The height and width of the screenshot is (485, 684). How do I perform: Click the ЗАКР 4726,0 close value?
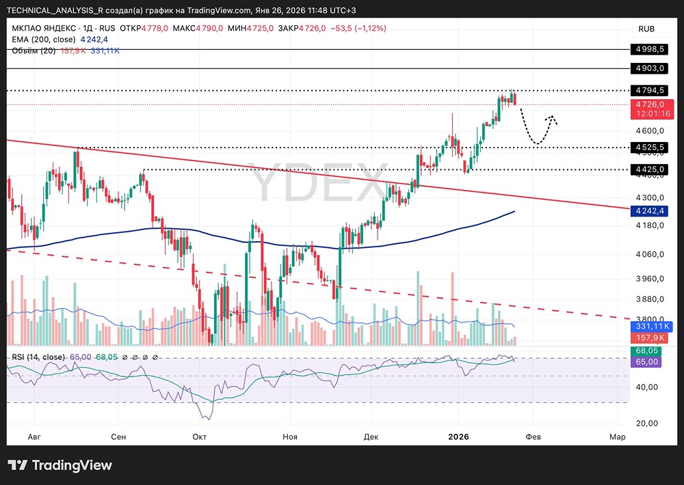tap(302, 28)
